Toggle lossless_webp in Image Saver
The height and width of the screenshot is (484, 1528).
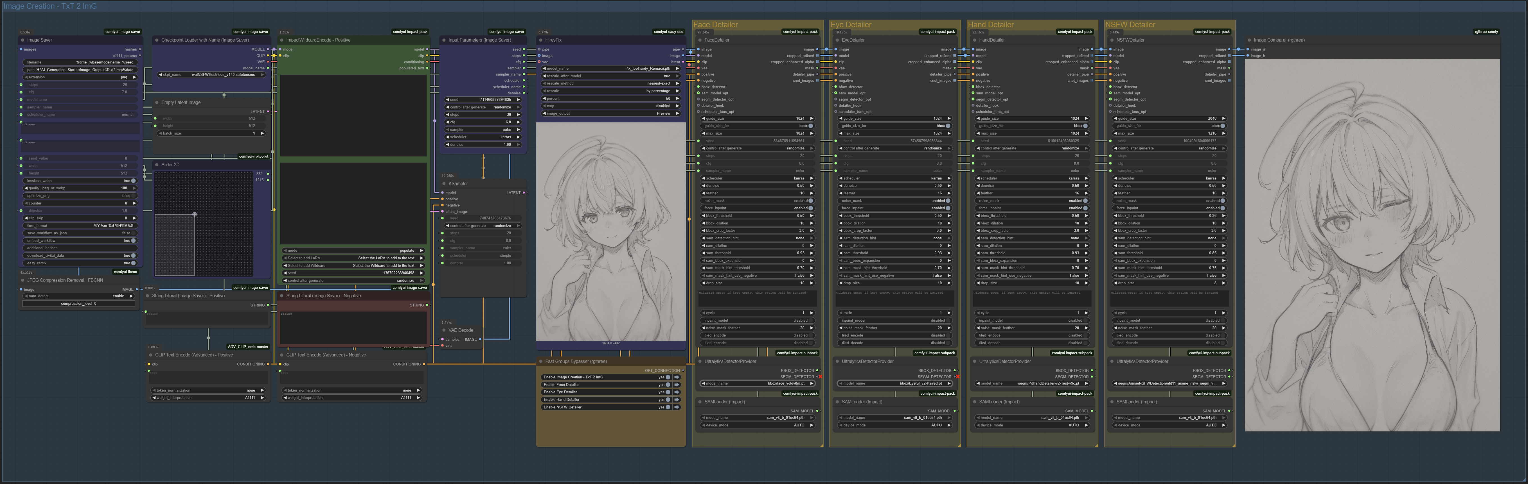pyautogui.click(x=133, y=181)
